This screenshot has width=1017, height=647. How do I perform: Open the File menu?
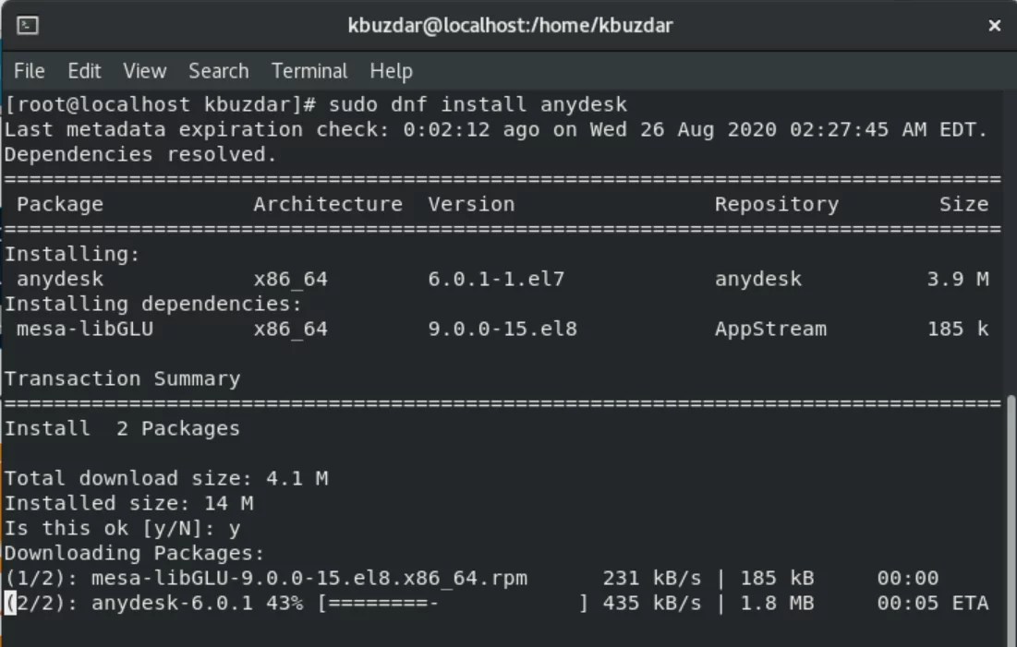pos(30,71)
